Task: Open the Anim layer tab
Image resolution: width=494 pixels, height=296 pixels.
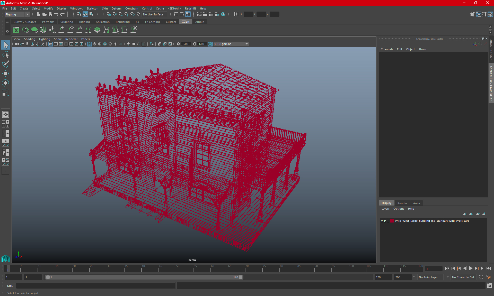Action: pyautogui.click(x=416, y=203)
